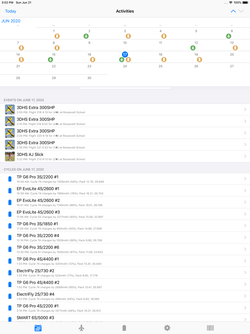Expand TP G6 Pro 4S/4400 #2 chevron
This screenshot has width=250, height=334.
(x=245, y=284)
